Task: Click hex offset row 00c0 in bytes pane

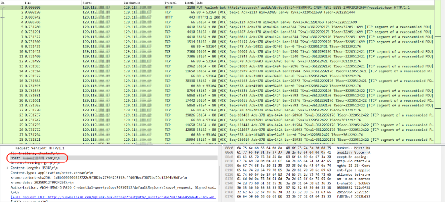Action: click(x=228, y=148)
